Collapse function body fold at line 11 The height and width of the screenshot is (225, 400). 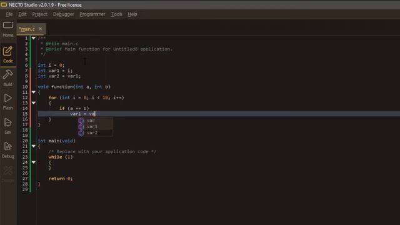[x=34, y=92]
